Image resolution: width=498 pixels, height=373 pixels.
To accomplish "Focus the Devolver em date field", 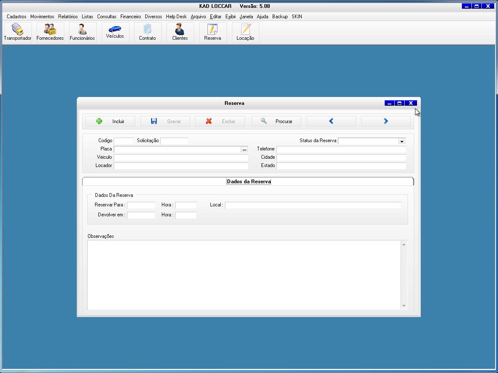I will click(x=141, y=215).
